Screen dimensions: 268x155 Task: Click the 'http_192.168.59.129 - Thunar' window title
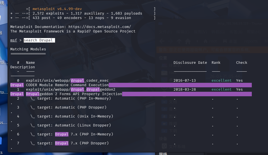coord(240,24)
